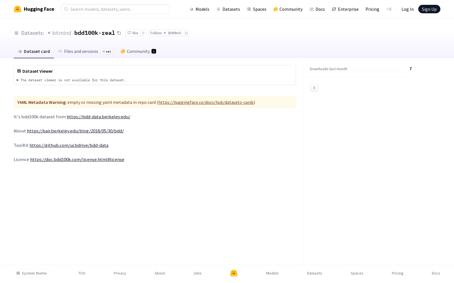Open Privacy in the footer
454x283 pixels.
(120, 273)
